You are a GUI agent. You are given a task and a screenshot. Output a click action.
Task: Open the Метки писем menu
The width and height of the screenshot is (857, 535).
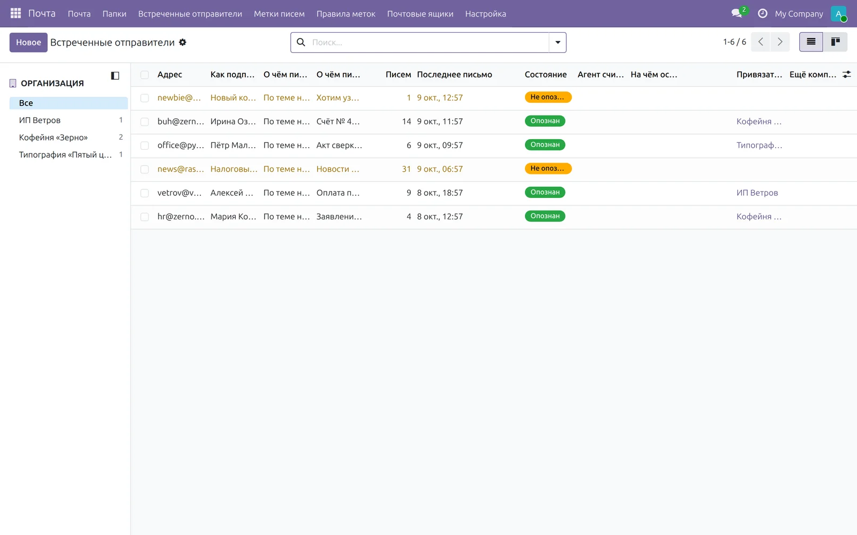point(279,14)
